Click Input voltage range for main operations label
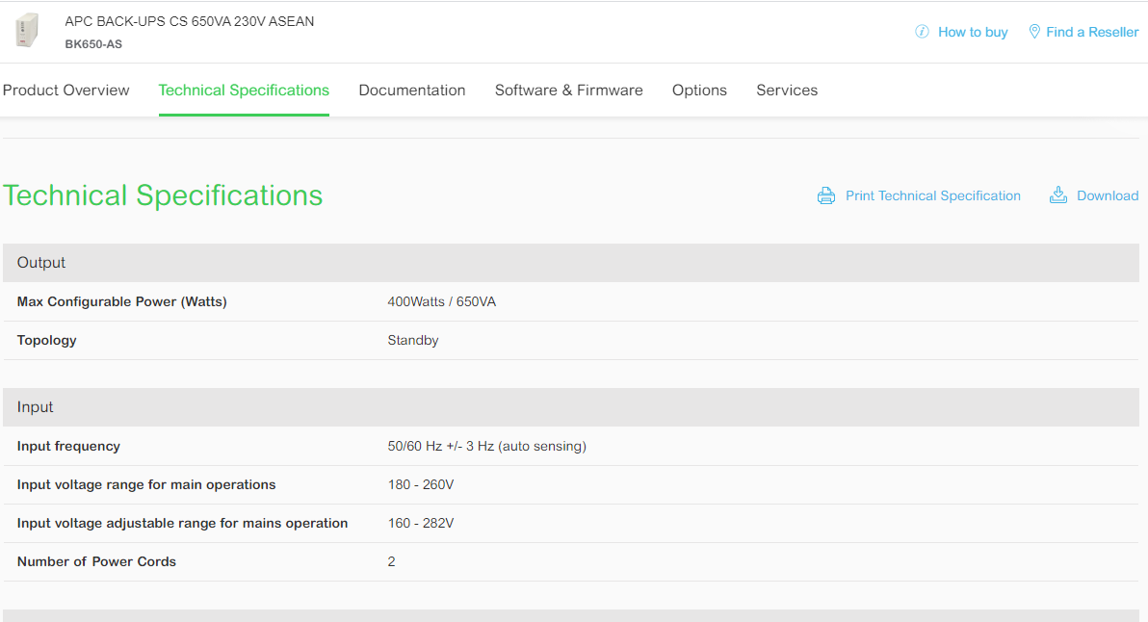1148x622 pixels. (146, 484)
